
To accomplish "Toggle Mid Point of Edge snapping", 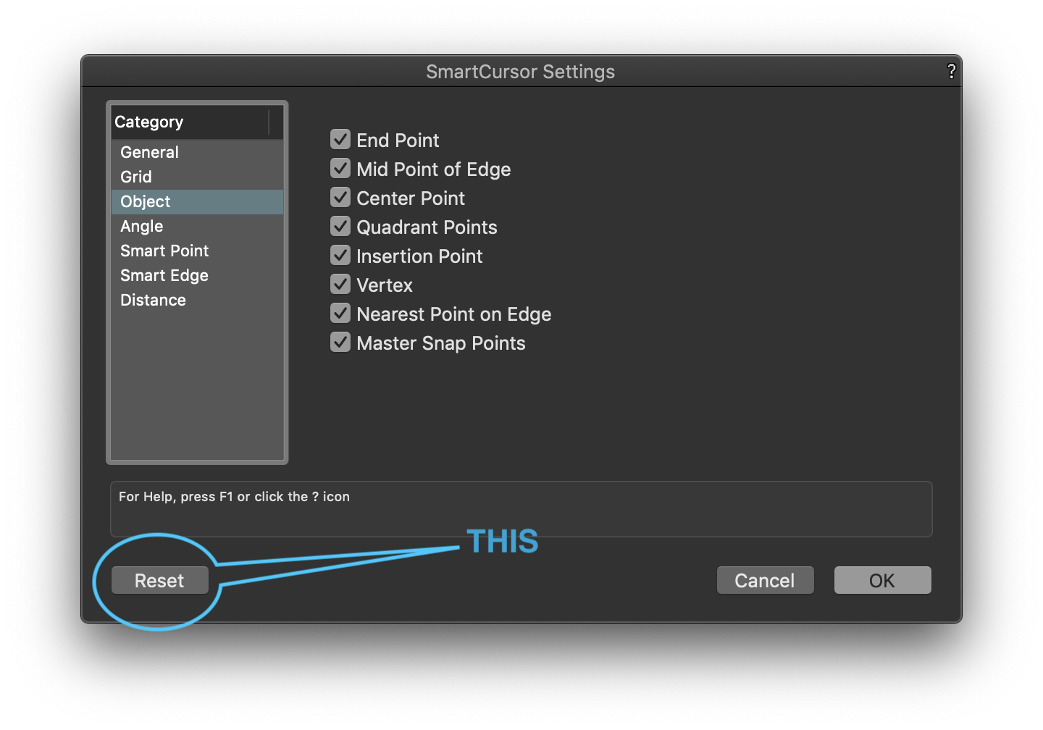I will 340,168.
